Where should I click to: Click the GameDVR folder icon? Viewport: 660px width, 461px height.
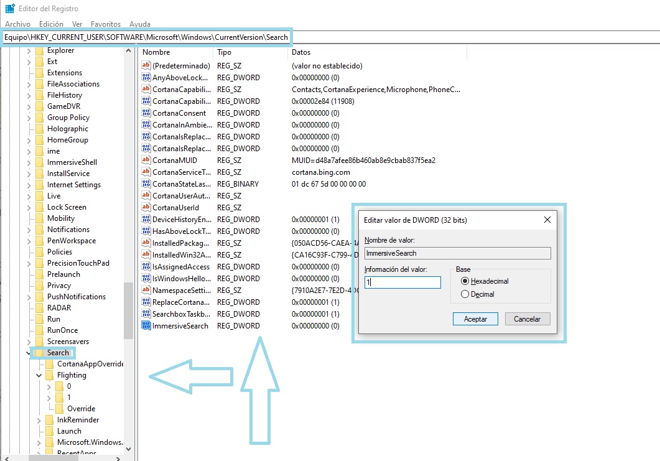pyautogui.click(x=40, y=106)
